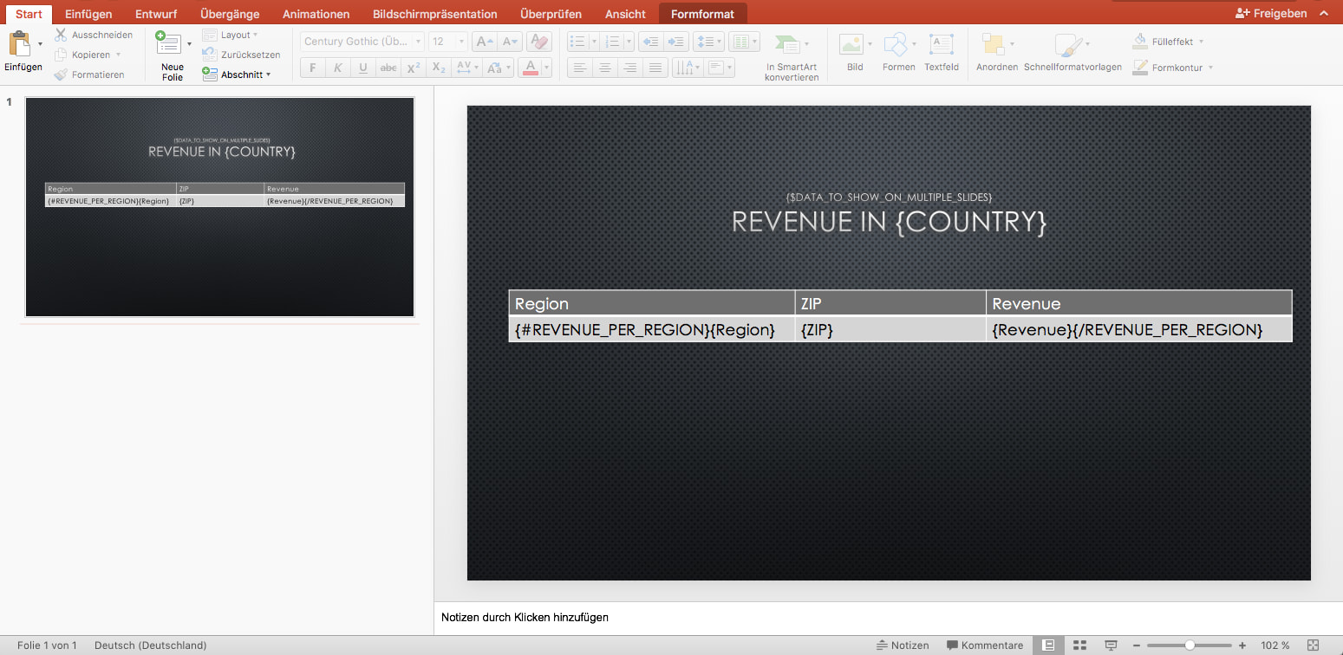1343x655 pixels.
Task: Open the Abschnitt section dropdown
Action: (236, 75)
